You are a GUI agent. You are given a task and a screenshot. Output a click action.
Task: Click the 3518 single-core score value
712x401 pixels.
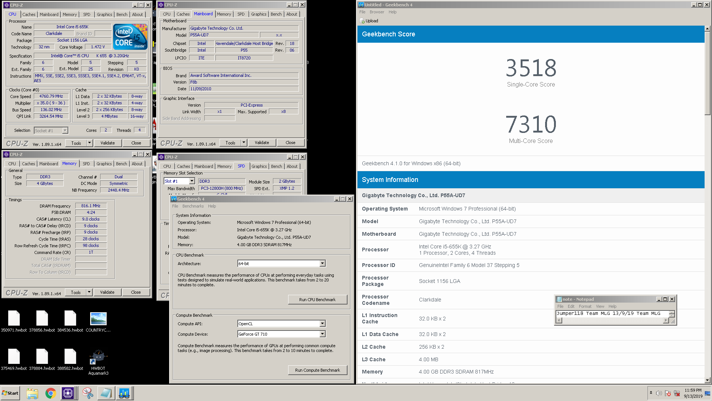531,68
